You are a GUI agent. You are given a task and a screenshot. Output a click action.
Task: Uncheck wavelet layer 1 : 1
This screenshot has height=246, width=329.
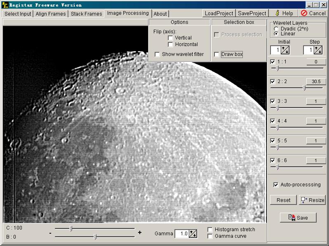(x=273, y=62)
